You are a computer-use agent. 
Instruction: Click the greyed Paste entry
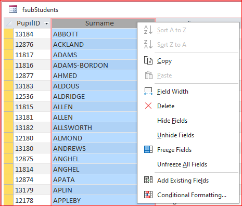[x=188, y=75]
